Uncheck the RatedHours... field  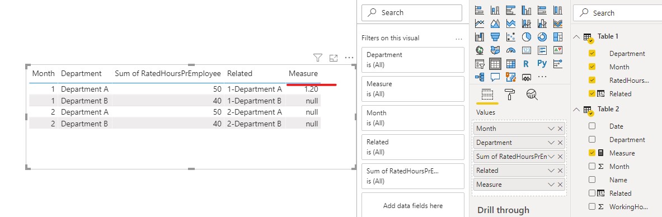coord(591,80)
